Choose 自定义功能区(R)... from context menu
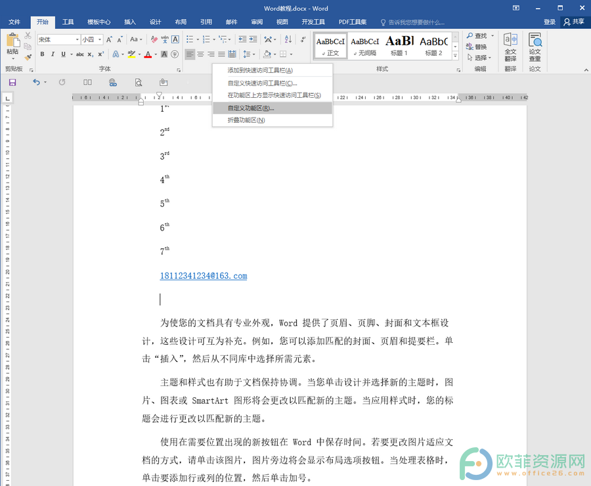 (273, 108)
